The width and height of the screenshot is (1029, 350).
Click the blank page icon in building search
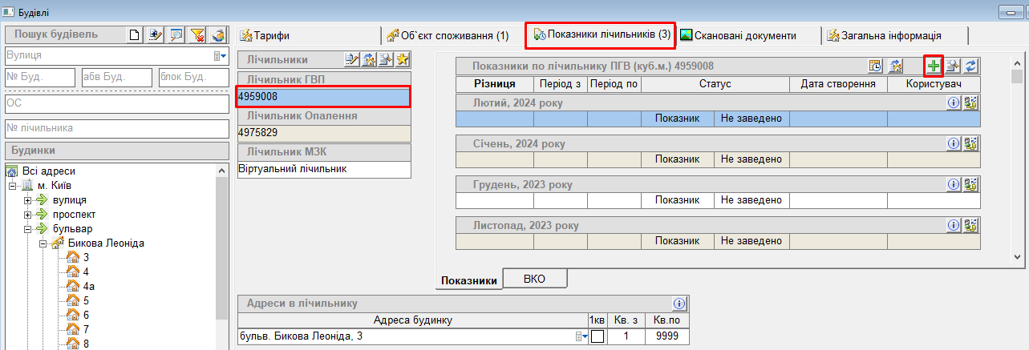[135, 34]
